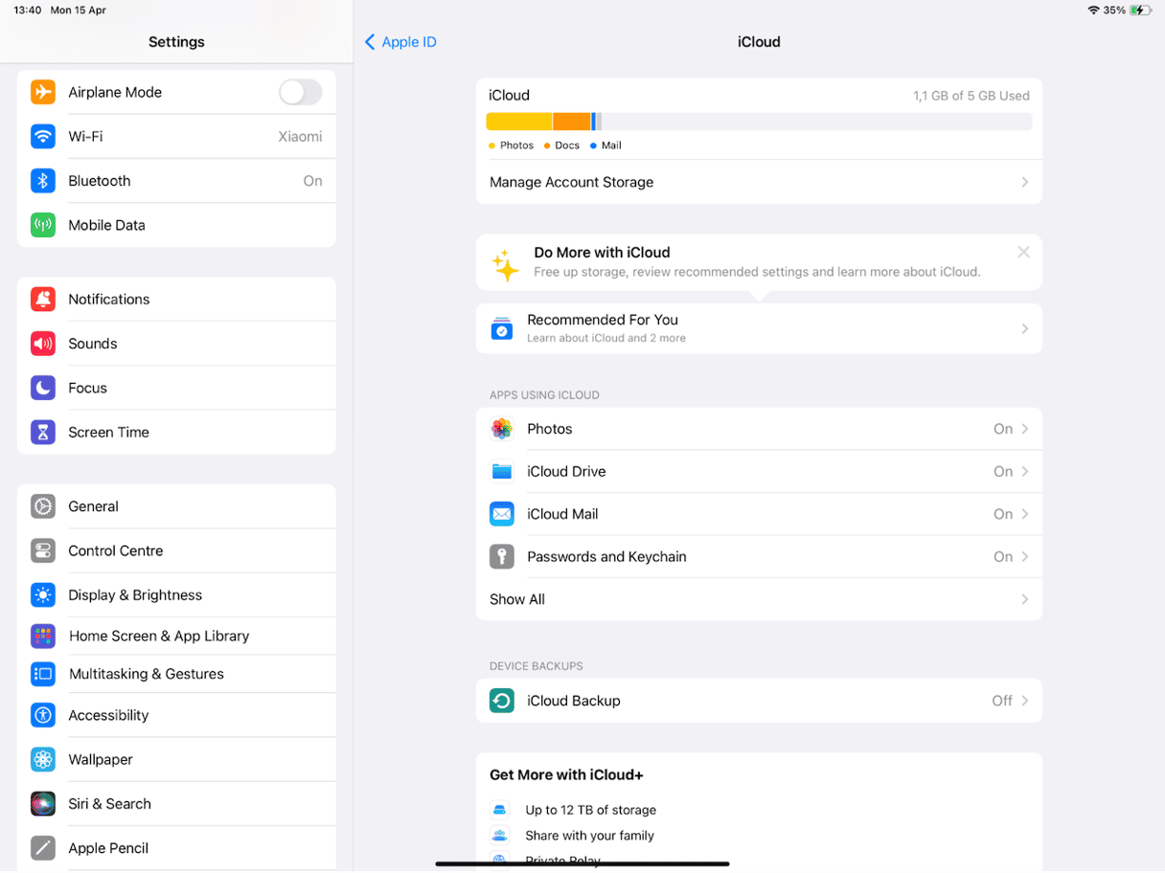1165x873 pixels.
Task: Tap the 1,1 GB of 5 GB Used text
Action: [x=971, y=96]
